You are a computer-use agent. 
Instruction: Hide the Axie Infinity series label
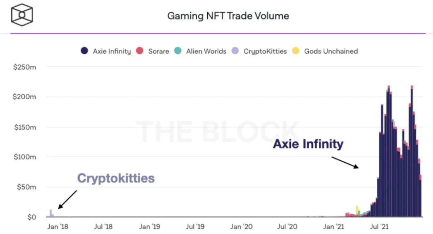[112, 51]
